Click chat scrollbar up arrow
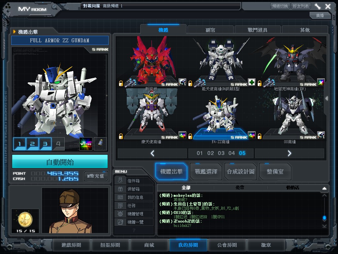The width and height of the screenshot is (338, 254). pos(324,195)
